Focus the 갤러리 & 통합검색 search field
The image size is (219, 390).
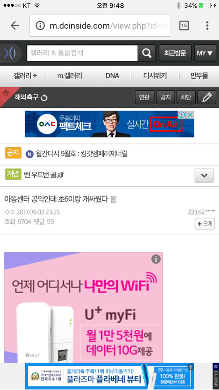tap(82, 53)
